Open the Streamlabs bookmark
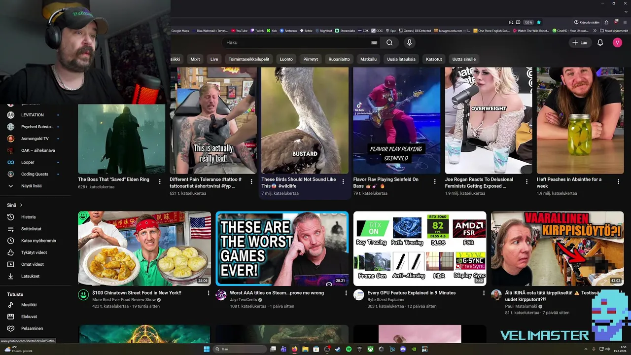631x355 pixels. tap(345, 31)
